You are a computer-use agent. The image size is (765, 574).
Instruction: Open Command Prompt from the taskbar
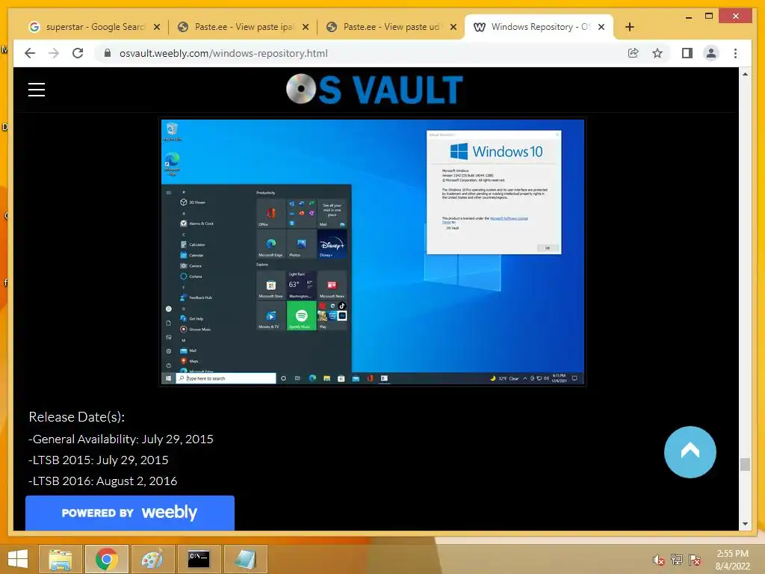pos(199,559)
